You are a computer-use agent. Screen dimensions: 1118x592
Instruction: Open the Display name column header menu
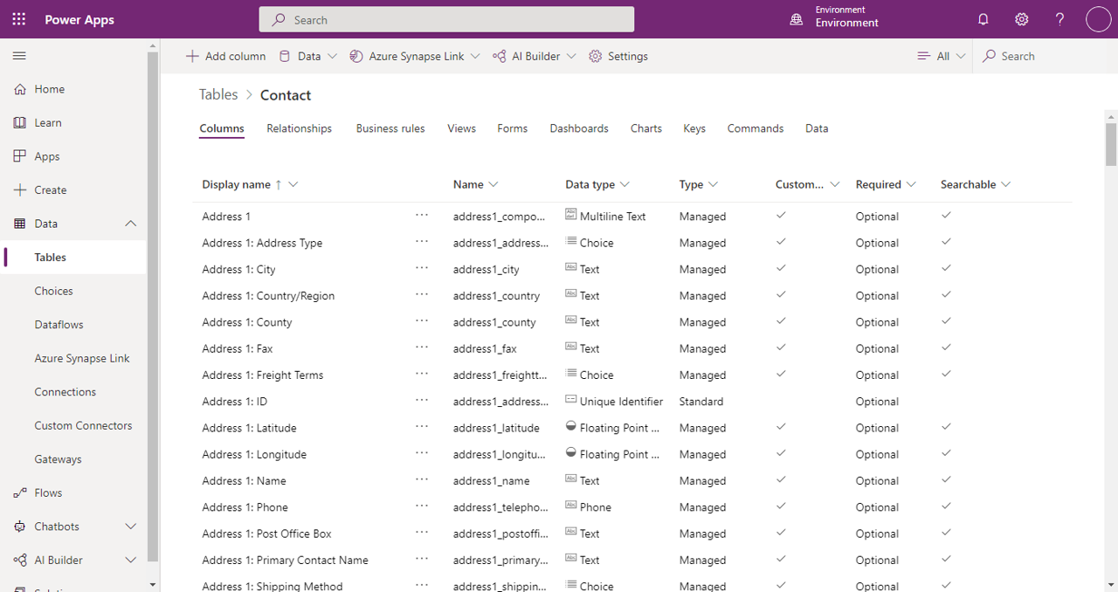(293, 184)
